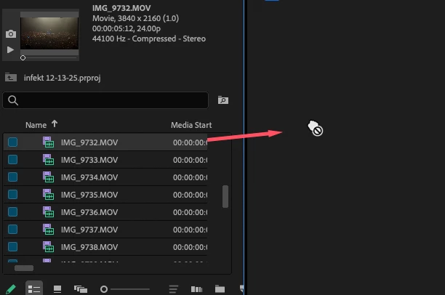This screenshot has height=295, width=445.
Task: Create a New Bin with folder icon
Action: (x=220, y=288)
